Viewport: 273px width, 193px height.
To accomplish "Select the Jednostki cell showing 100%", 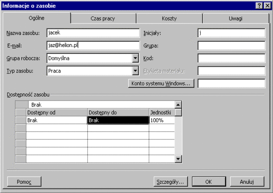I will pyautogui.click(x=161, y=120).
